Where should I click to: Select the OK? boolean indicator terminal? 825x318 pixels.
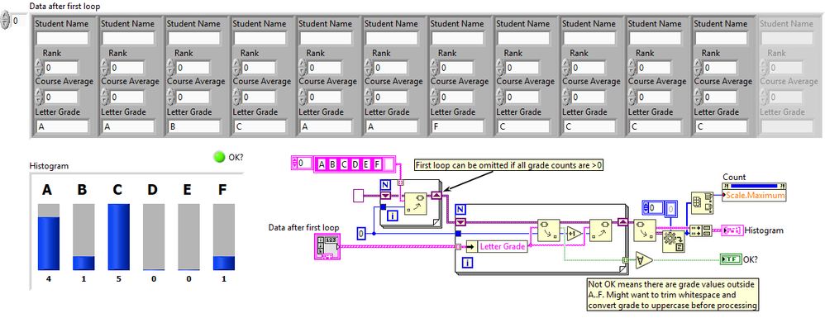(x=730, y=259)
